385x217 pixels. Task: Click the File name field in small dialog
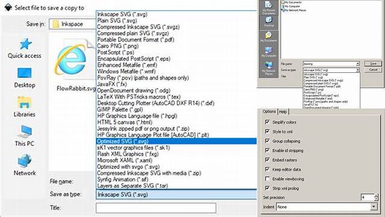[329, 64]
